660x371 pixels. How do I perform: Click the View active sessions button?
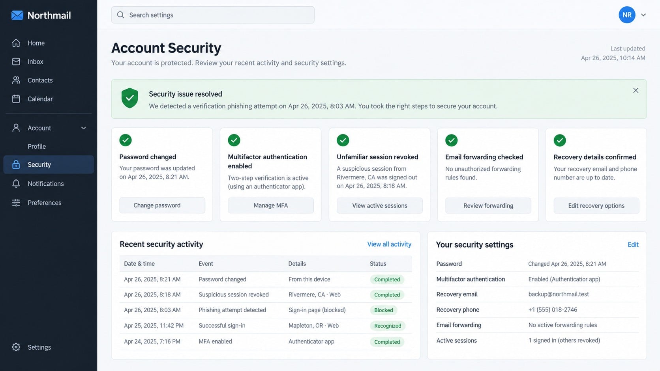(x=380, y=205)
